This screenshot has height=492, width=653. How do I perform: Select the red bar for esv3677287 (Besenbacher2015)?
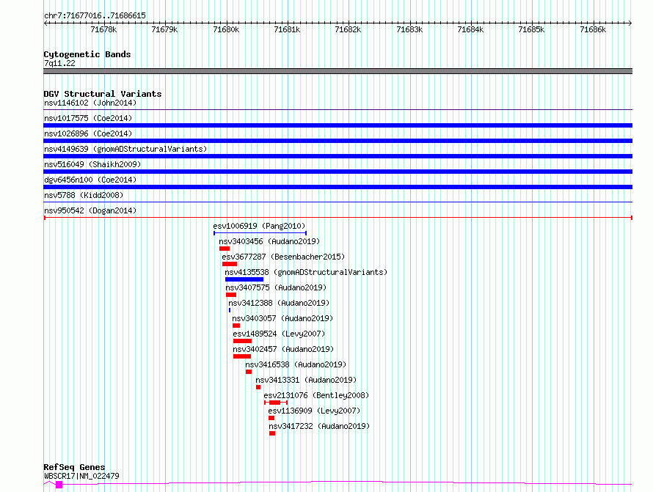point(230,264)
